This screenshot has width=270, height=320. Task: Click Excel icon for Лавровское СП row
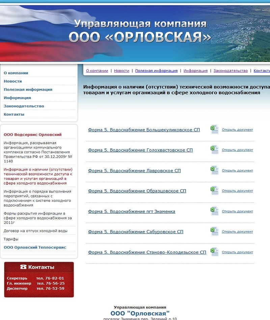point(214,170)
